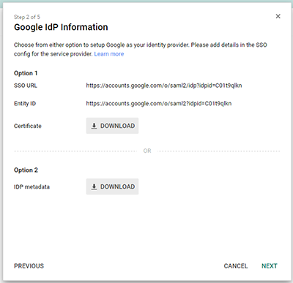The width and height of the screenshot is (293, 283).
Task: Select the Entity ID URL value
Action: tap(159, 104)
